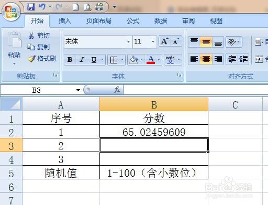
Task: Select cell containing 65.02459609
Action: [154, 132]
